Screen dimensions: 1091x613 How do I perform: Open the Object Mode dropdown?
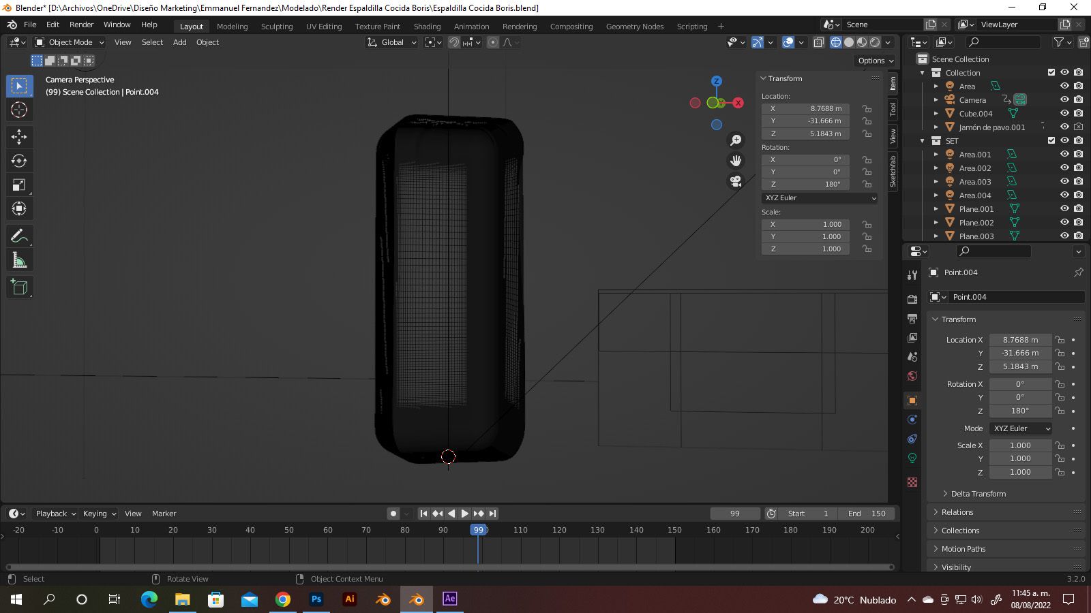70,42
